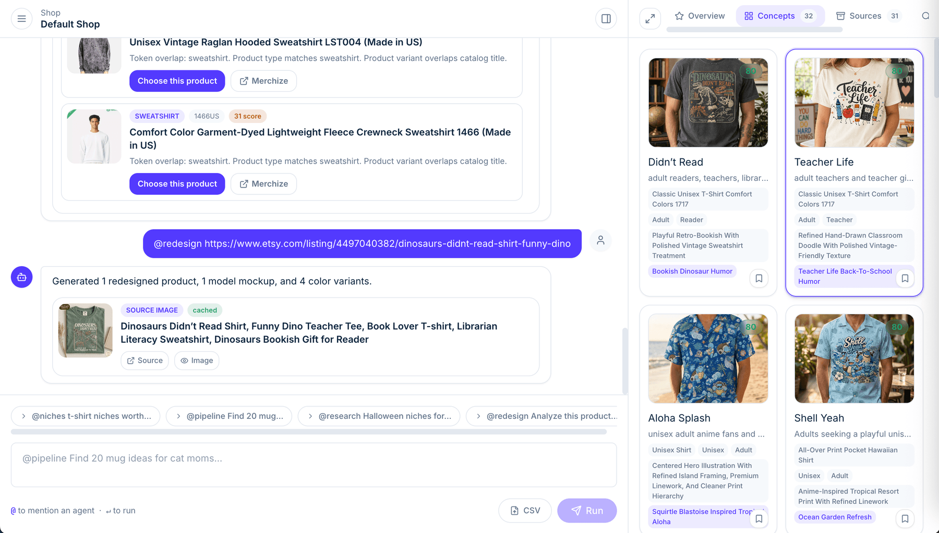This screenshot has width=939, height=533.
Task: Export results with the CSV button
Action: click(x=525, y=511)
